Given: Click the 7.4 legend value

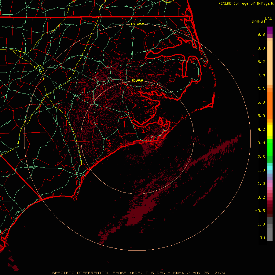Looking at the screenshot, I should (261, 75).
